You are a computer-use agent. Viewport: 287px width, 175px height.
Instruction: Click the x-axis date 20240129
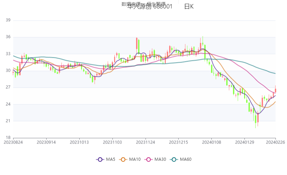(244, 142)
